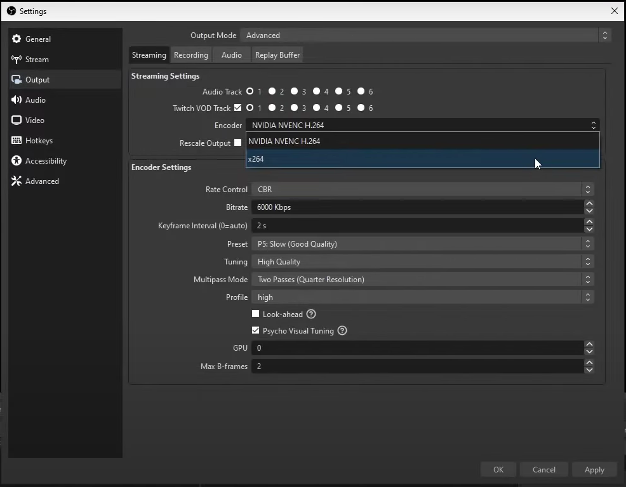Increase Bitrate using the up stepper arrow

point(589,204)
